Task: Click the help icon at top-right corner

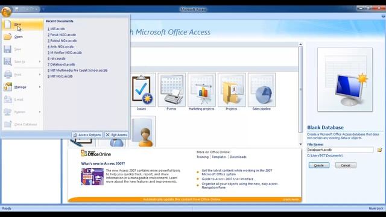Action: coord(384,16)
